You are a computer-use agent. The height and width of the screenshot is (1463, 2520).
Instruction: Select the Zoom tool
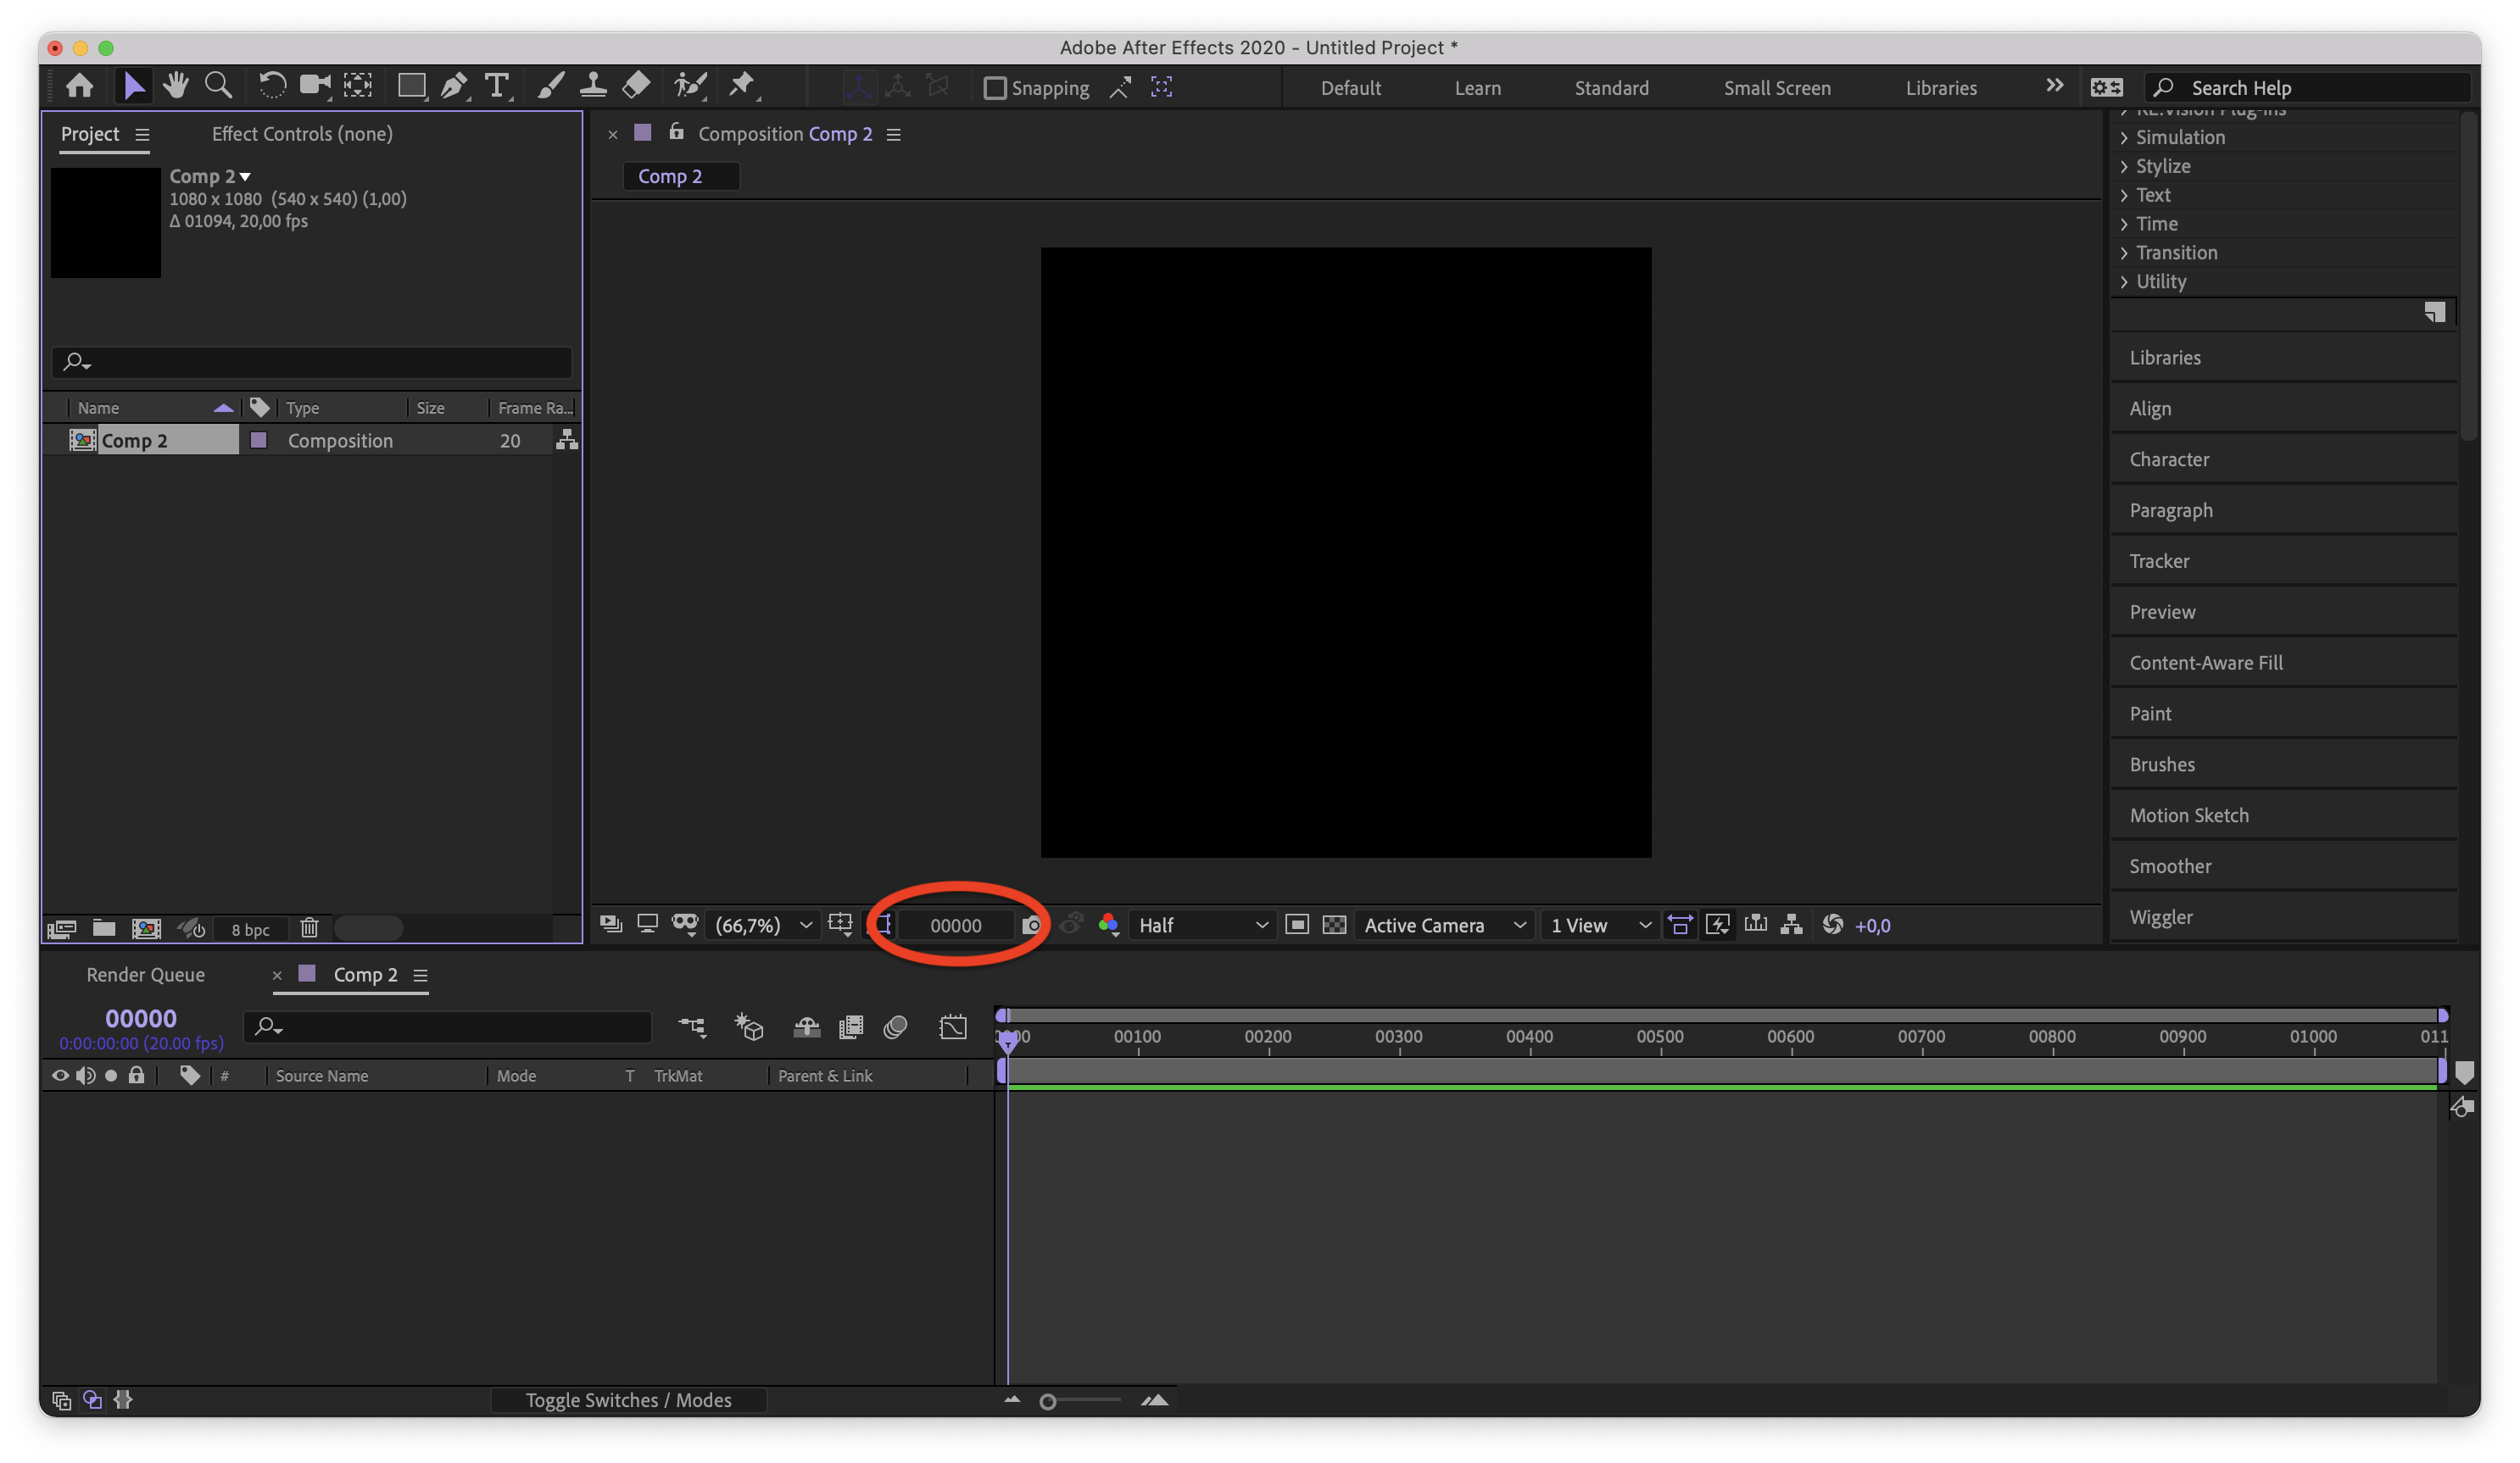218,86
